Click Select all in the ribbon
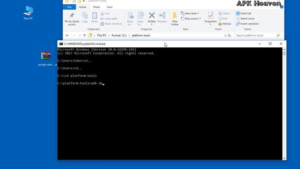This screenshot has height=169, width=300. 243,14
